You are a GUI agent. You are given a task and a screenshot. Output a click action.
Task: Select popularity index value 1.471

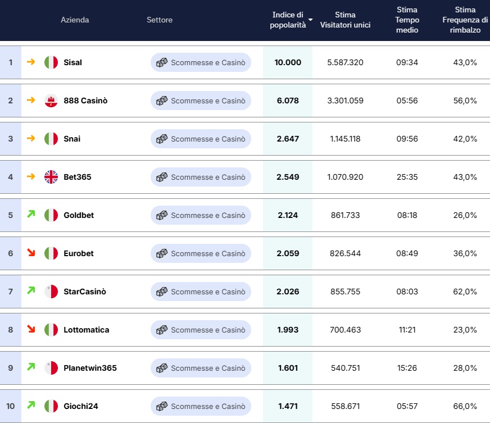pyautogui.click(x=288, y=406)
